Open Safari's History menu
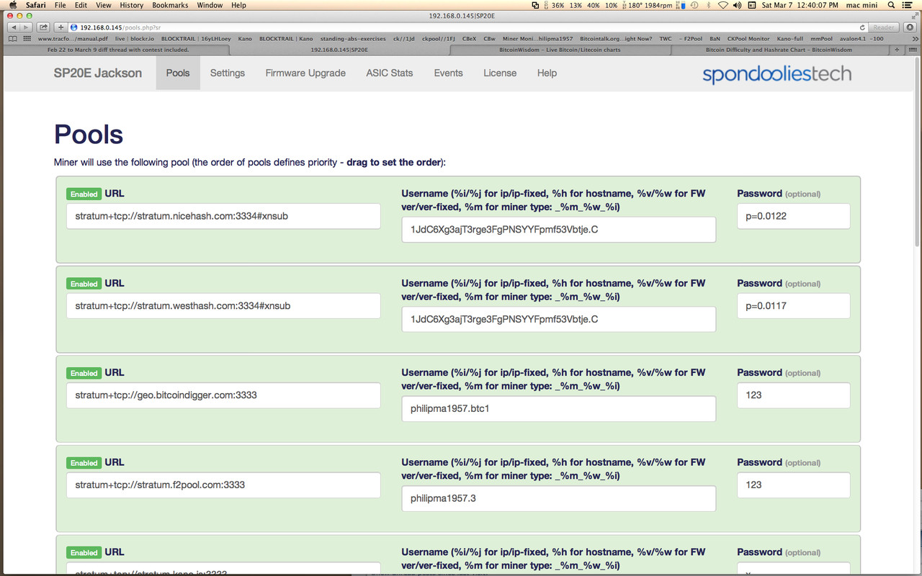Image resolution: width=922 pixels, height=576 pixels. (x=131, y=5)
